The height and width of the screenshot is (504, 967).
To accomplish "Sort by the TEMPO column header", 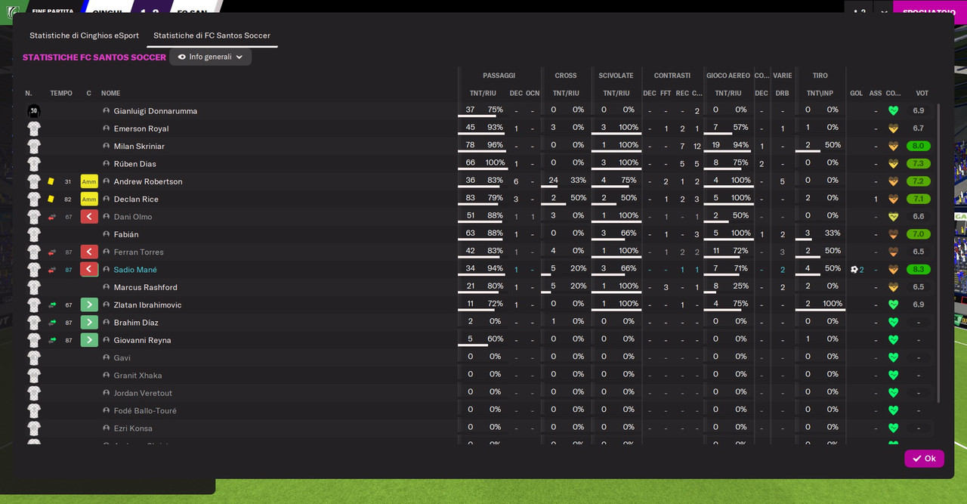I will coord(61,94).
